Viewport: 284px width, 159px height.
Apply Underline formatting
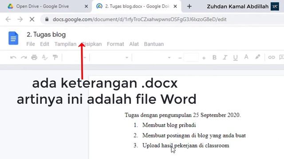pyautogui.click(x=236, y=58)
